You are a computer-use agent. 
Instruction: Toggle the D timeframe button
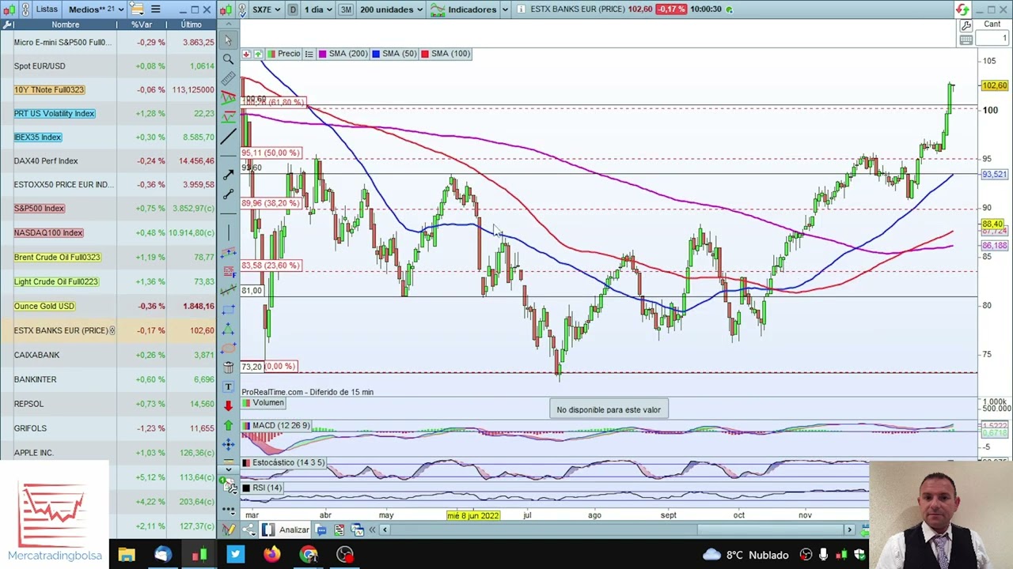click(293, 9)
